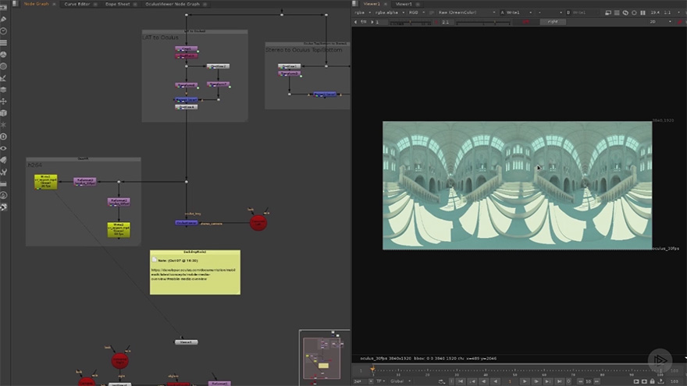
Task: Adjust the viewer gamma slider
Action: pyautogui.click(x=482, y=23)
